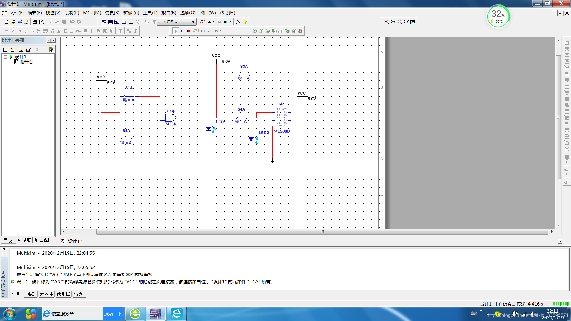Click the Run simulation play button
This screenshot has width=571, height=321.
click(x=176, y=31)
